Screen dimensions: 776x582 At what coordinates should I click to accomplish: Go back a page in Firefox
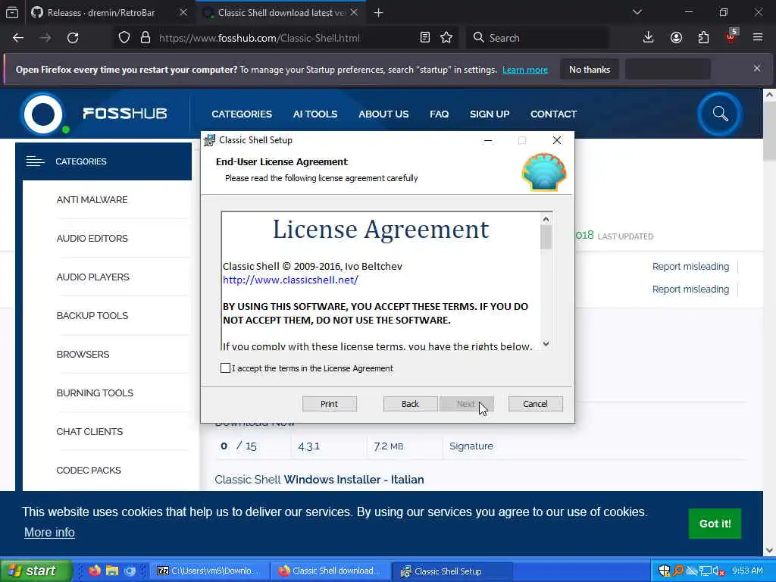pyautogui.click(x=18, y=38)
